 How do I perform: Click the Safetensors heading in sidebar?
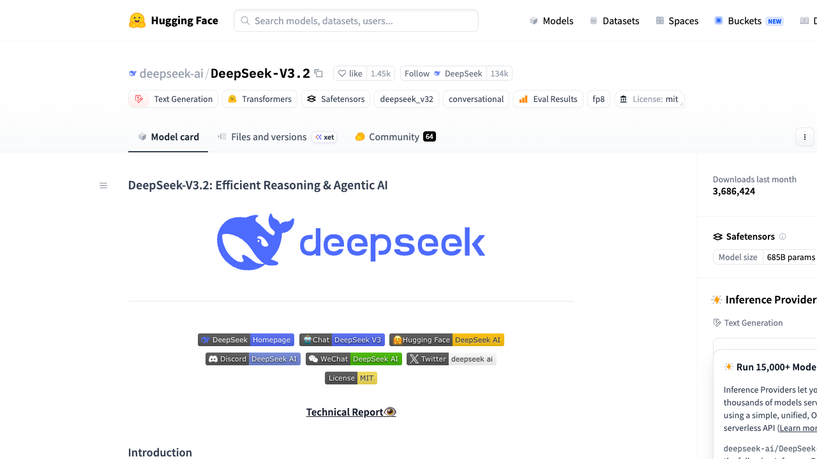(750, 237)
